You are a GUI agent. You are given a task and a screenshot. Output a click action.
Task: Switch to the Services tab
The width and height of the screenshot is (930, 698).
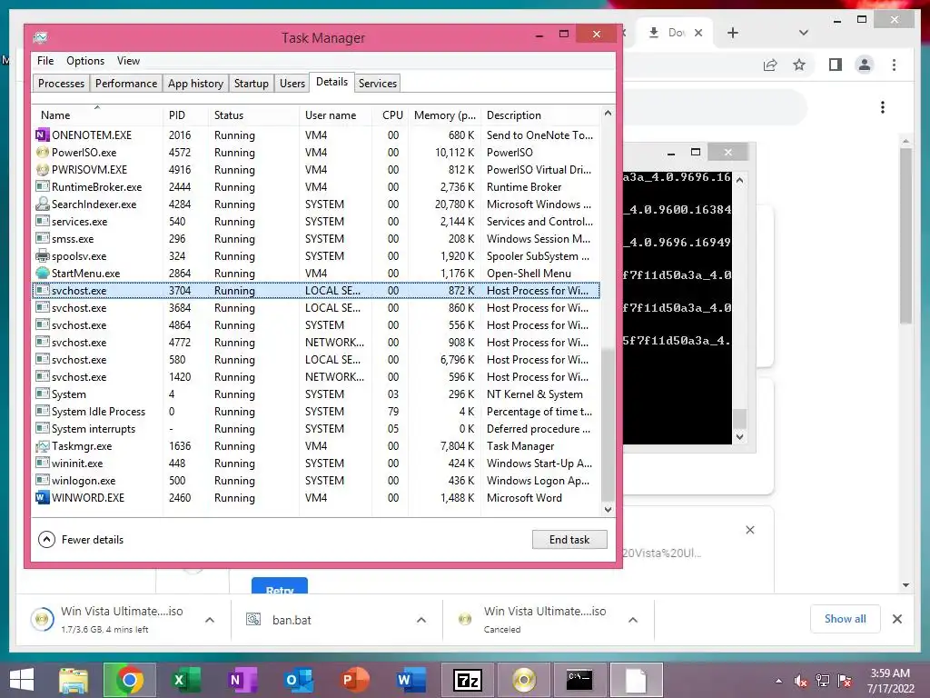pyautogui.click(x=377, y=83)
